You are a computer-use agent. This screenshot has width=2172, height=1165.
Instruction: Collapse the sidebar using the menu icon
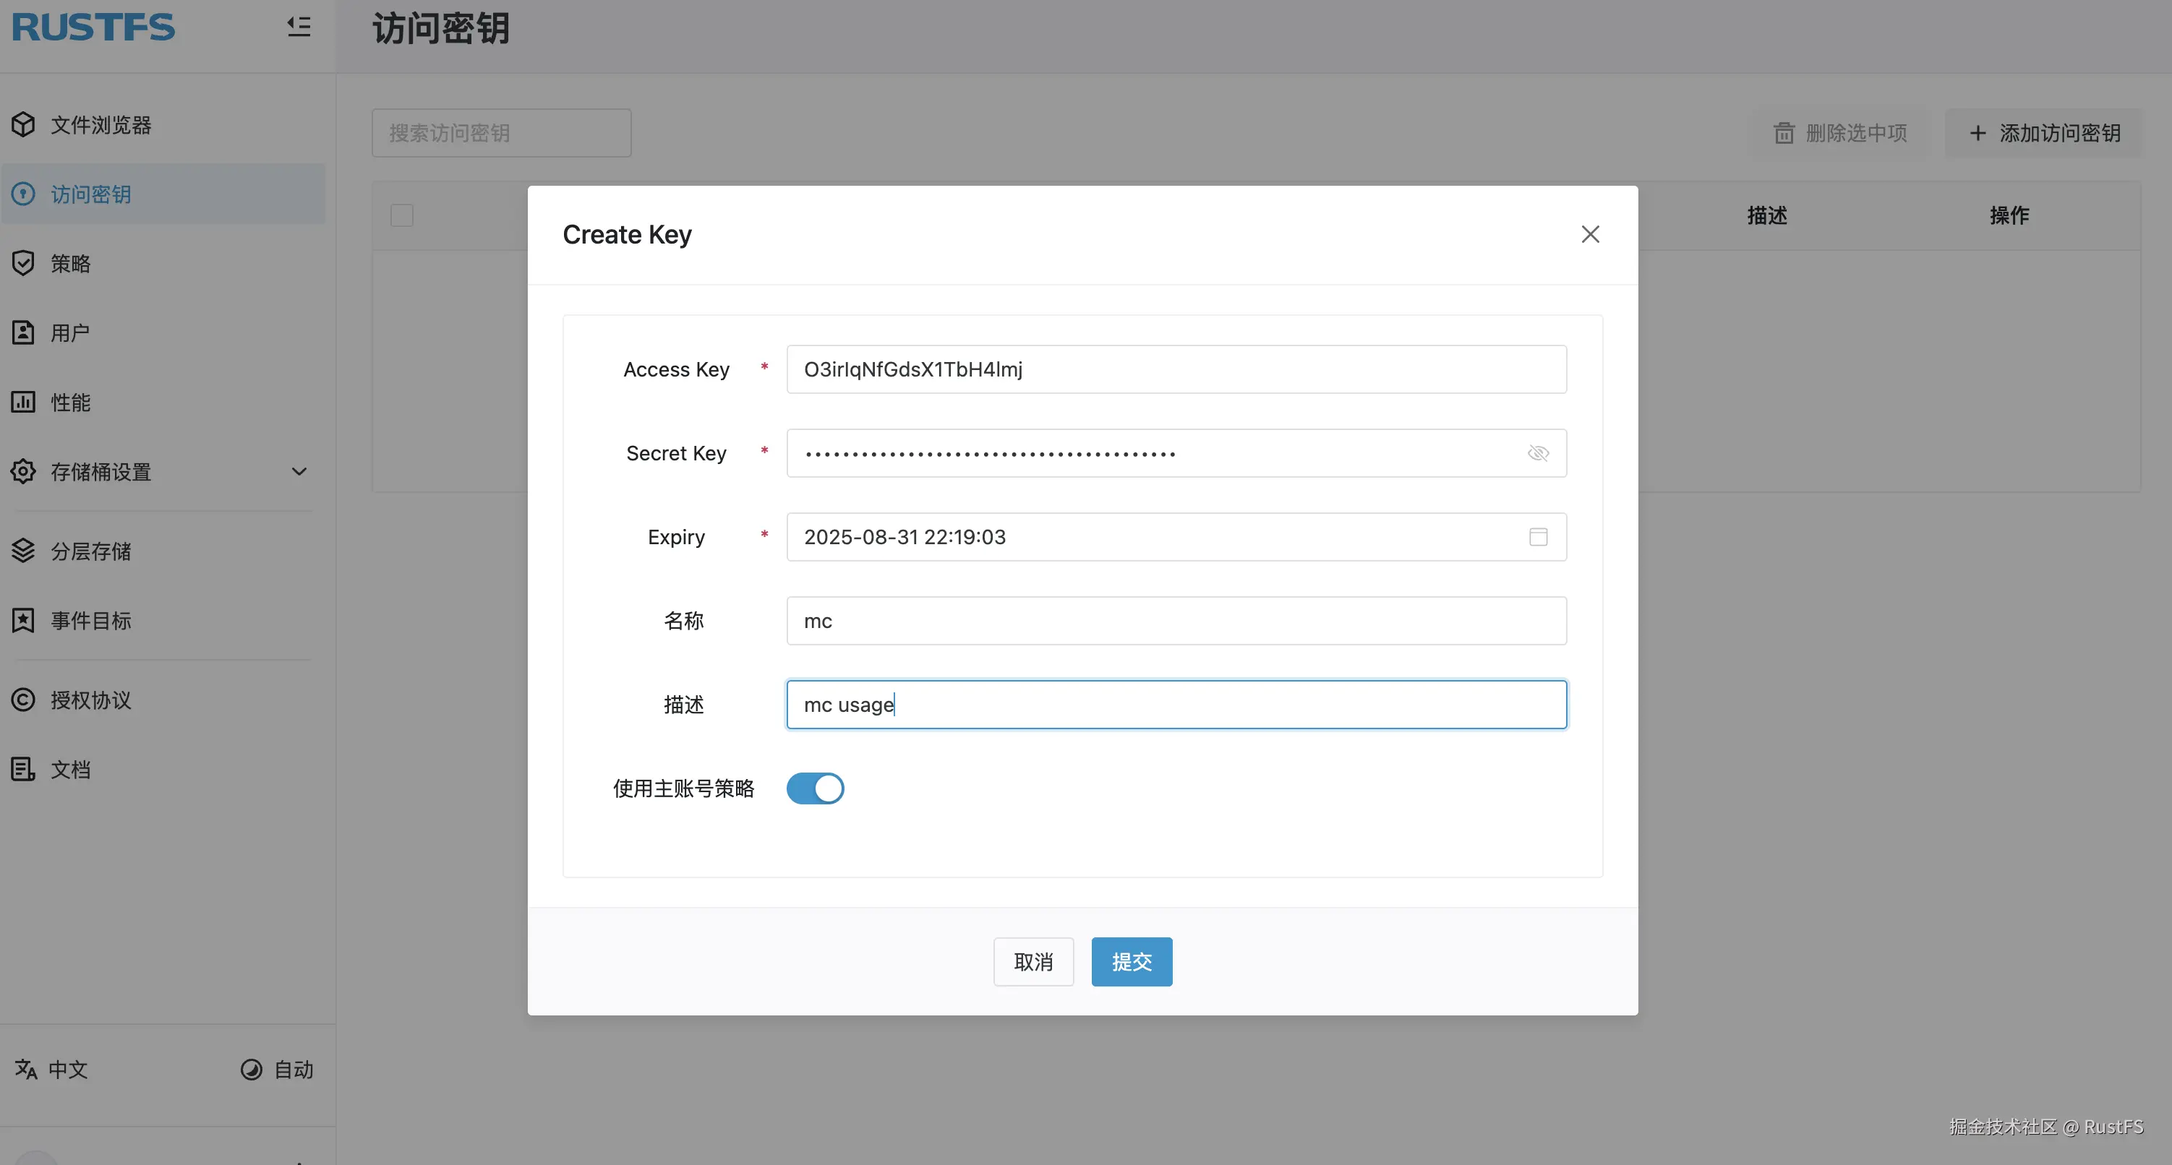tap(299, 27)
